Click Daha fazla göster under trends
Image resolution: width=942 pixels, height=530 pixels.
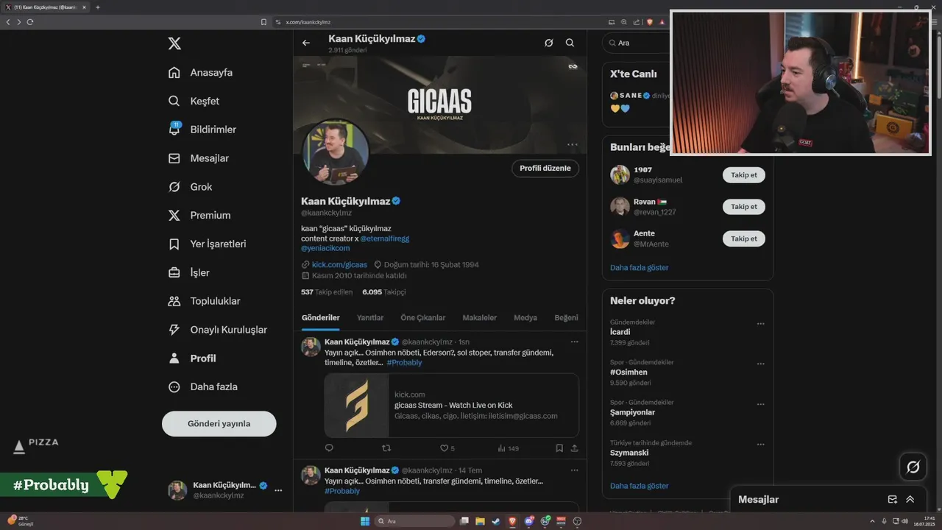640,486
